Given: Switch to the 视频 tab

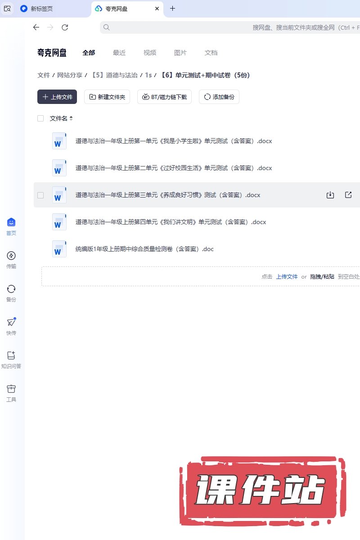Looking at the screenshot, I should 150,53.
